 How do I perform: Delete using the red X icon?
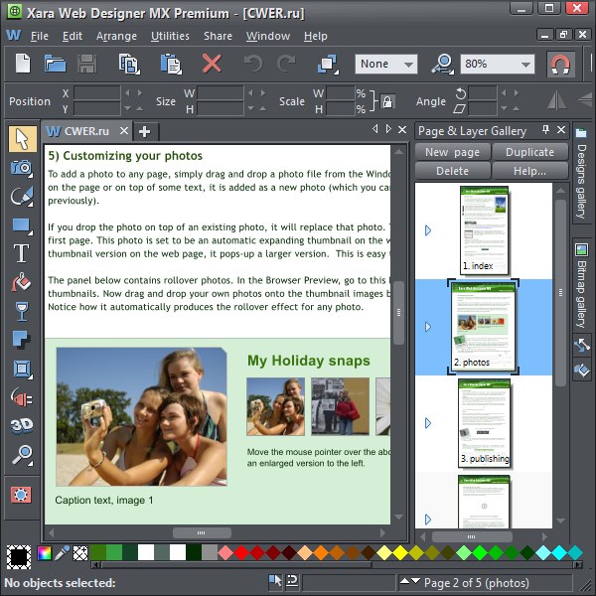pyautogui.click(x=212, y=64)
